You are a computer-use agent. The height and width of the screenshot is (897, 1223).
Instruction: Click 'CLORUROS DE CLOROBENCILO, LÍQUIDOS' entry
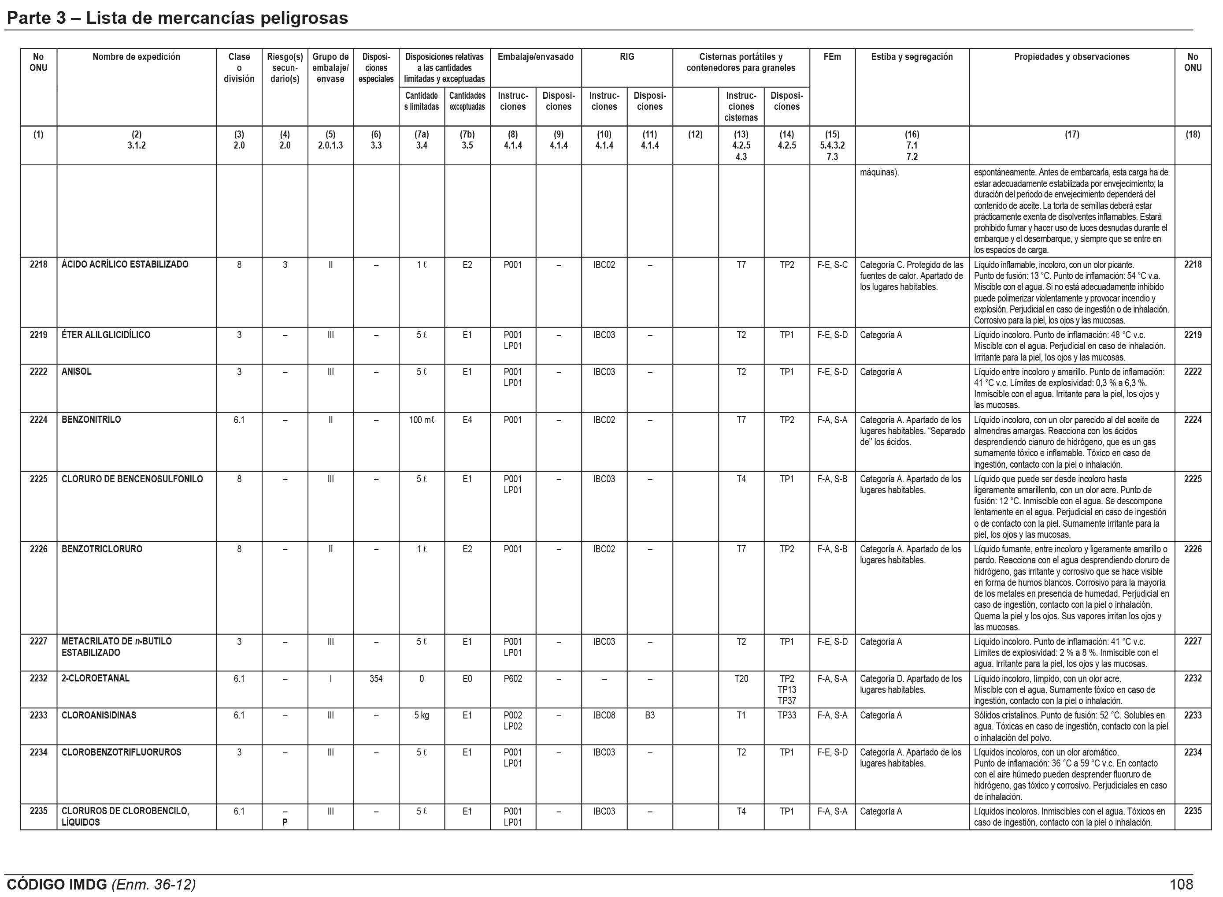coord(125,817)
